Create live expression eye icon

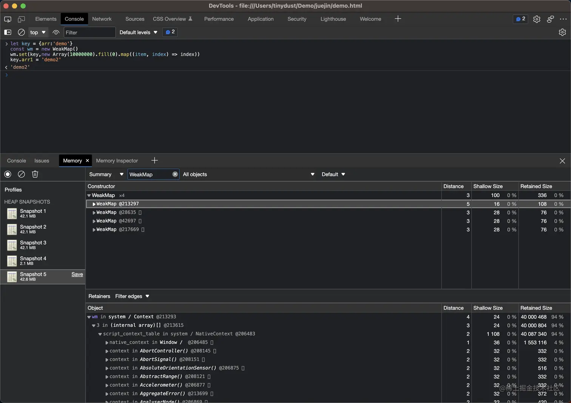(x=56, y=32)
